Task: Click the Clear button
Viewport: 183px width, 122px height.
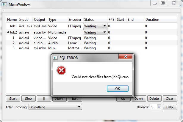Action: pyautogui.click(x=170, y=99)
